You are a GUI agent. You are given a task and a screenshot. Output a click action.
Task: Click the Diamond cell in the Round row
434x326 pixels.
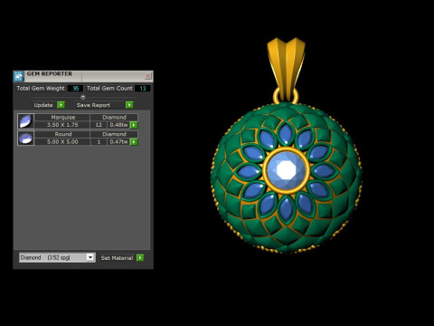pos(114,134)
